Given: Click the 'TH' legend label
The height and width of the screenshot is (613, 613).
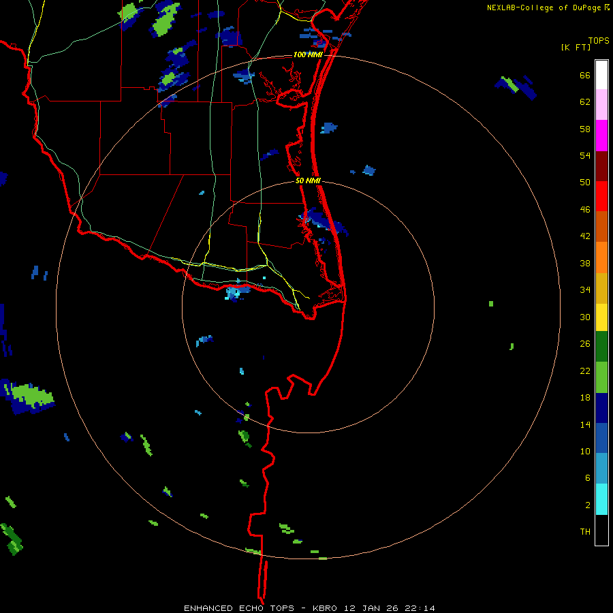Looking at the screenshot, I should click(585, 531).
